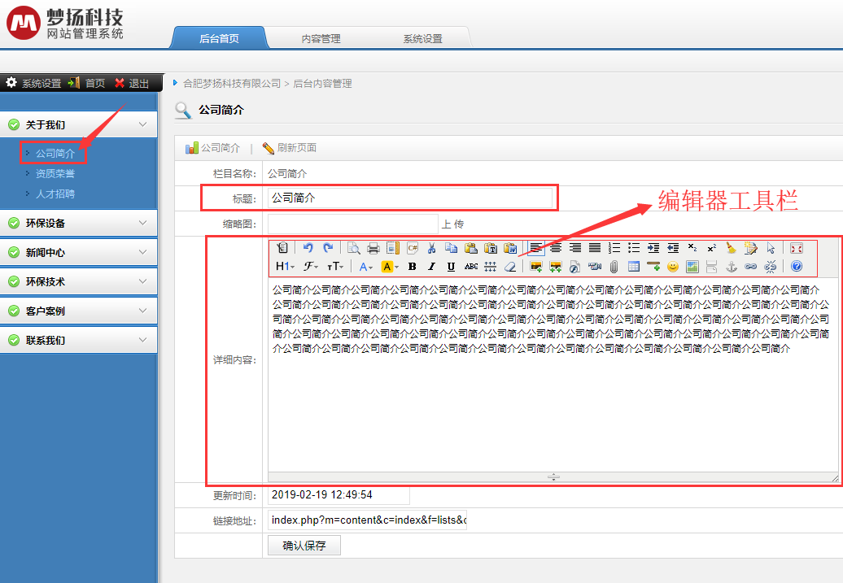Insert an emoticon with the smiley icon

pos(673,266)
